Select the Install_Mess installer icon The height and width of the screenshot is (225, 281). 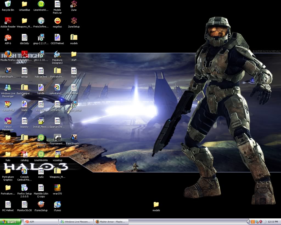(41, 121)
